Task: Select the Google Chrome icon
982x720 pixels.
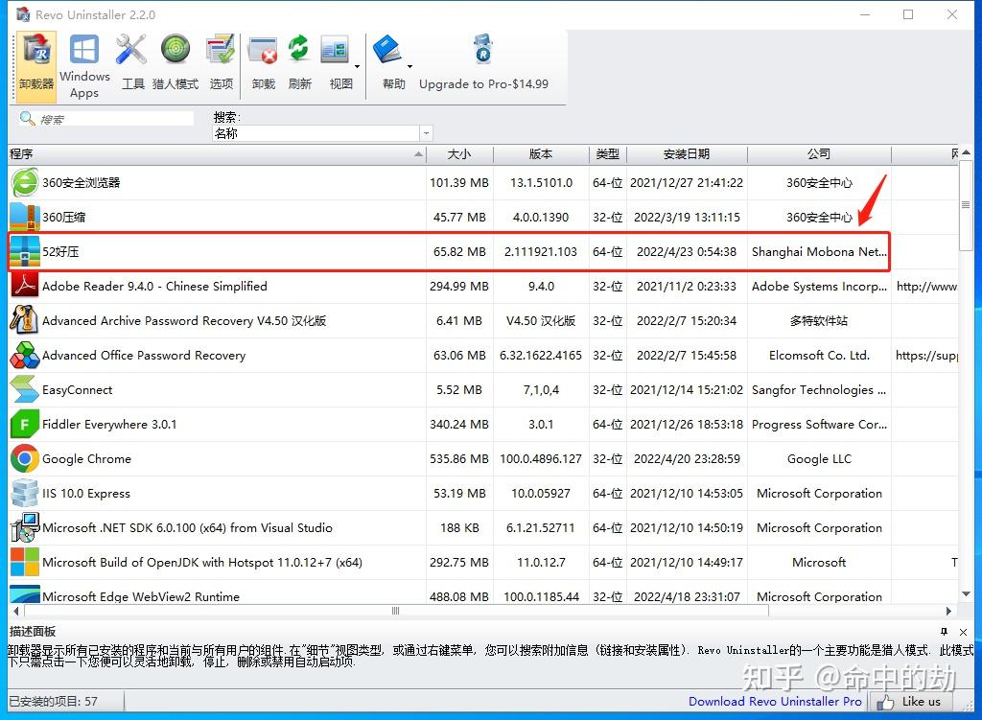Action: point(25,459)
